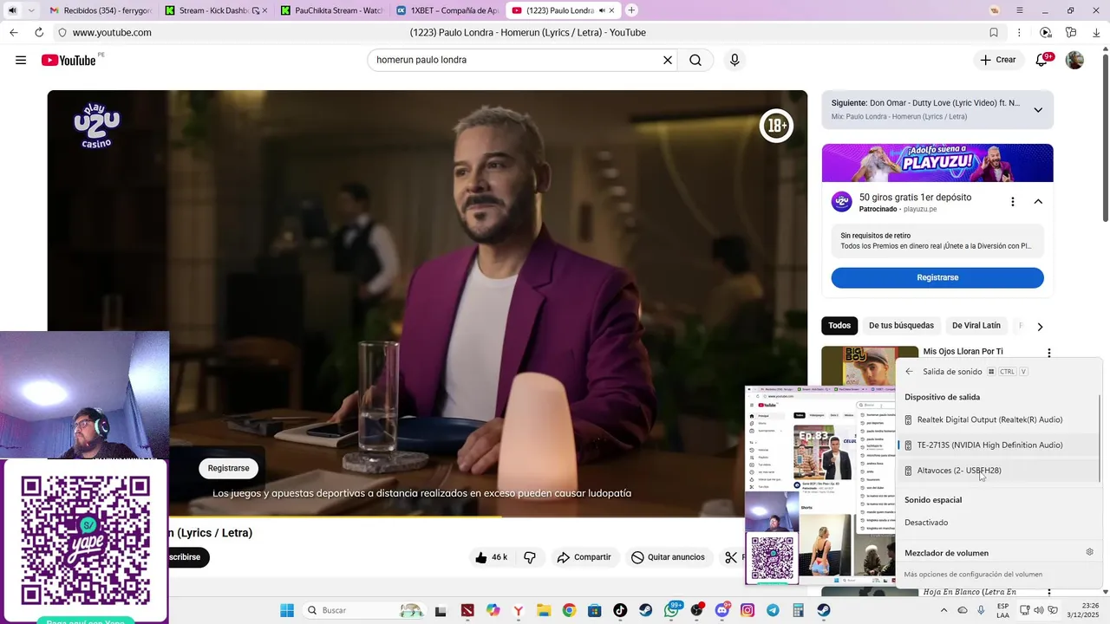Open the YouTube hamburger guide menu

click(x=21, y=60)
